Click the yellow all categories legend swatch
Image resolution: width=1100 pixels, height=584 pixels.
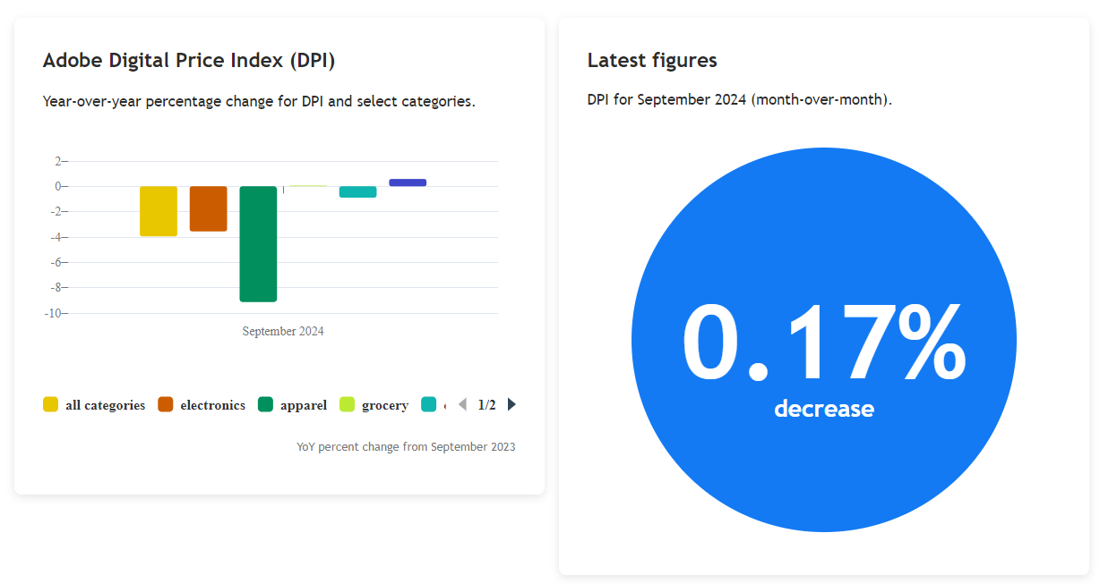tap(51, 405)
